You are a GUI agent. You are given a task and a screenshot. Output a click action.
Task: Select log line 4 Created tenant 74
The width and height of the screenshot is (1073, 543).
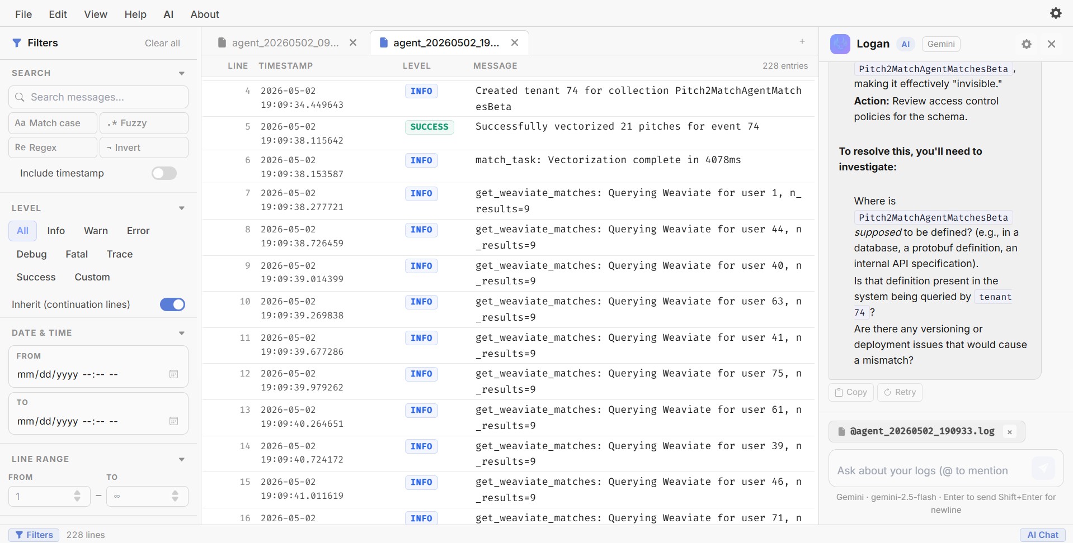508,98
